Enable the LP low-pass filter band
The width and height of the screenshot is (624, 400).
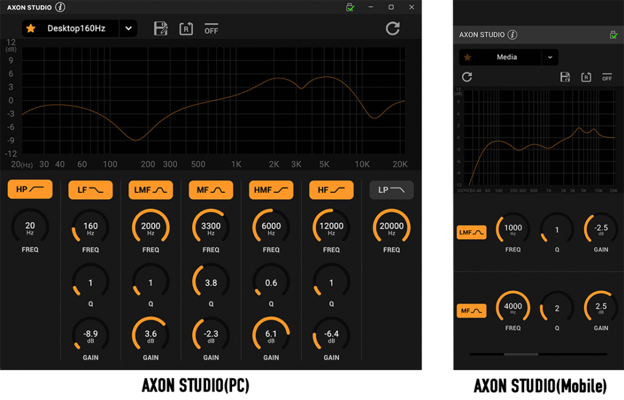[x=392, y=190]
